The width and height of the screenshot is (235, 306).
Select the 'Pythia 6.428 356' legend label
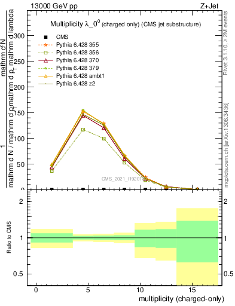(x=78, y=53)
